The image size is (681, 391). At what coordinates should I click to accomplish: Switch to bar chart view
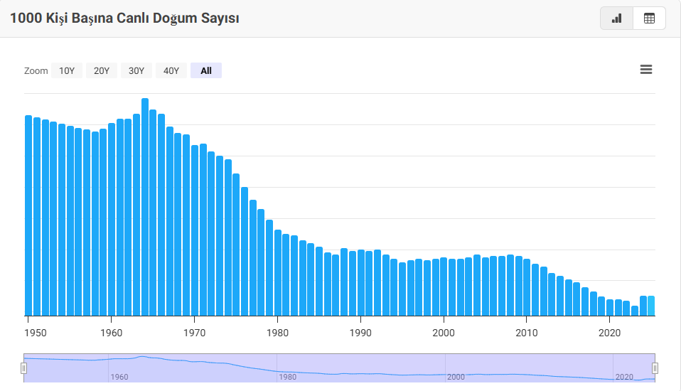[x=616, y=18]
